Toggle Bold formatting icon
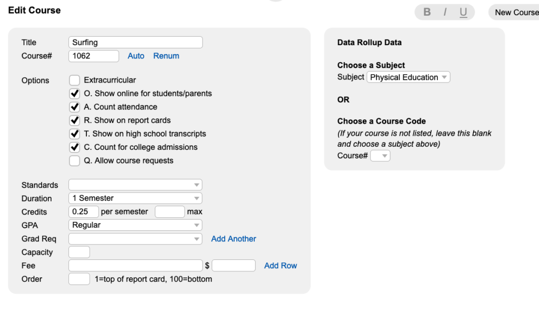This screenshot has height=314, width=539. coord(427,13)
